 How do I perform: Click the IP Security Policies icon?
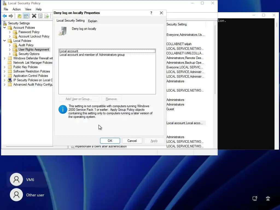tap(10, 80)
